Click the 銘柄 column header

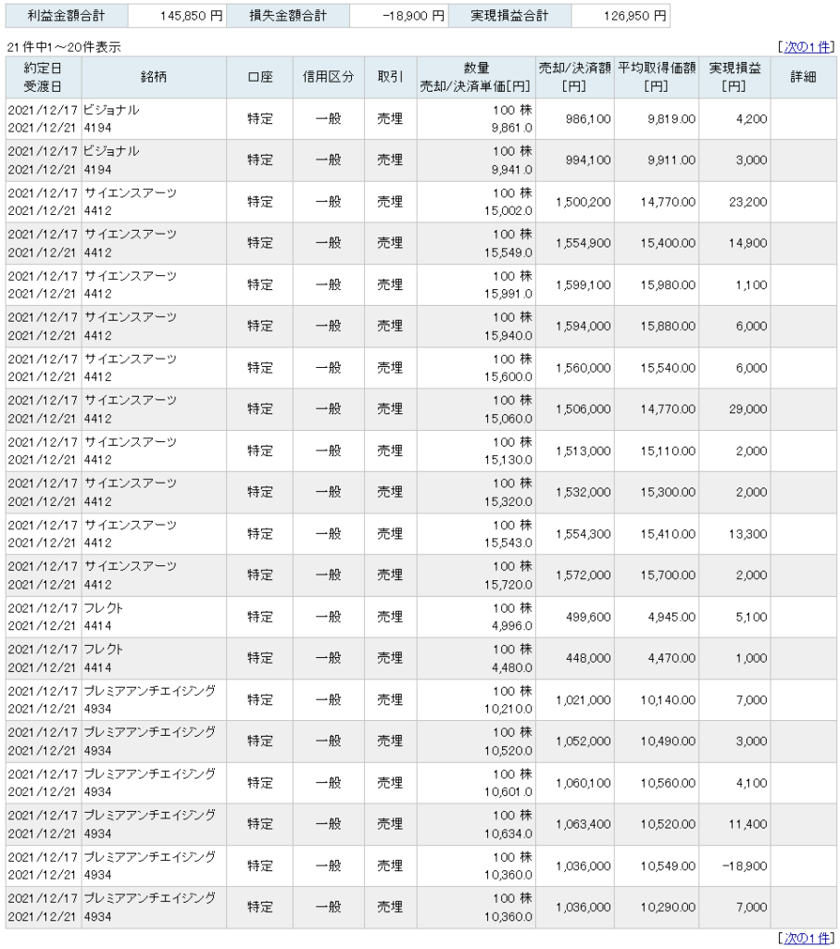pos(154,78)
